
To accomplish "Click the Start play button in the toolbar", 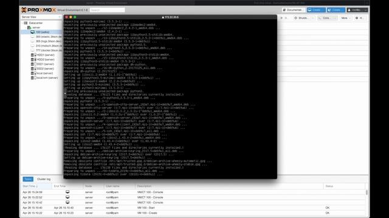I will 284,18.
